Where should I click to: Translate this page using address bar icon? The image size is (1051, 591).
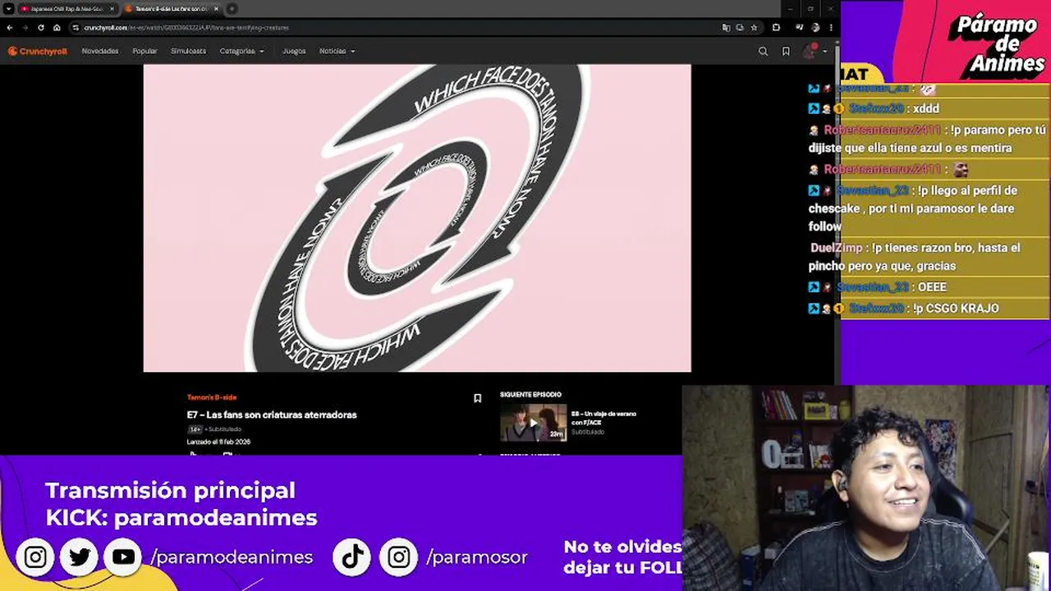pyautogui.click(x=726, y=27)
